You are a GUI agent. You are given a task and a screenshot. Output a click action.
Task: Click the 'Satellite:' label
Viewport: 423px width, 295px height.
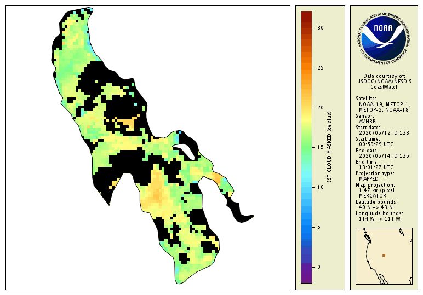[x=366, y=99]
